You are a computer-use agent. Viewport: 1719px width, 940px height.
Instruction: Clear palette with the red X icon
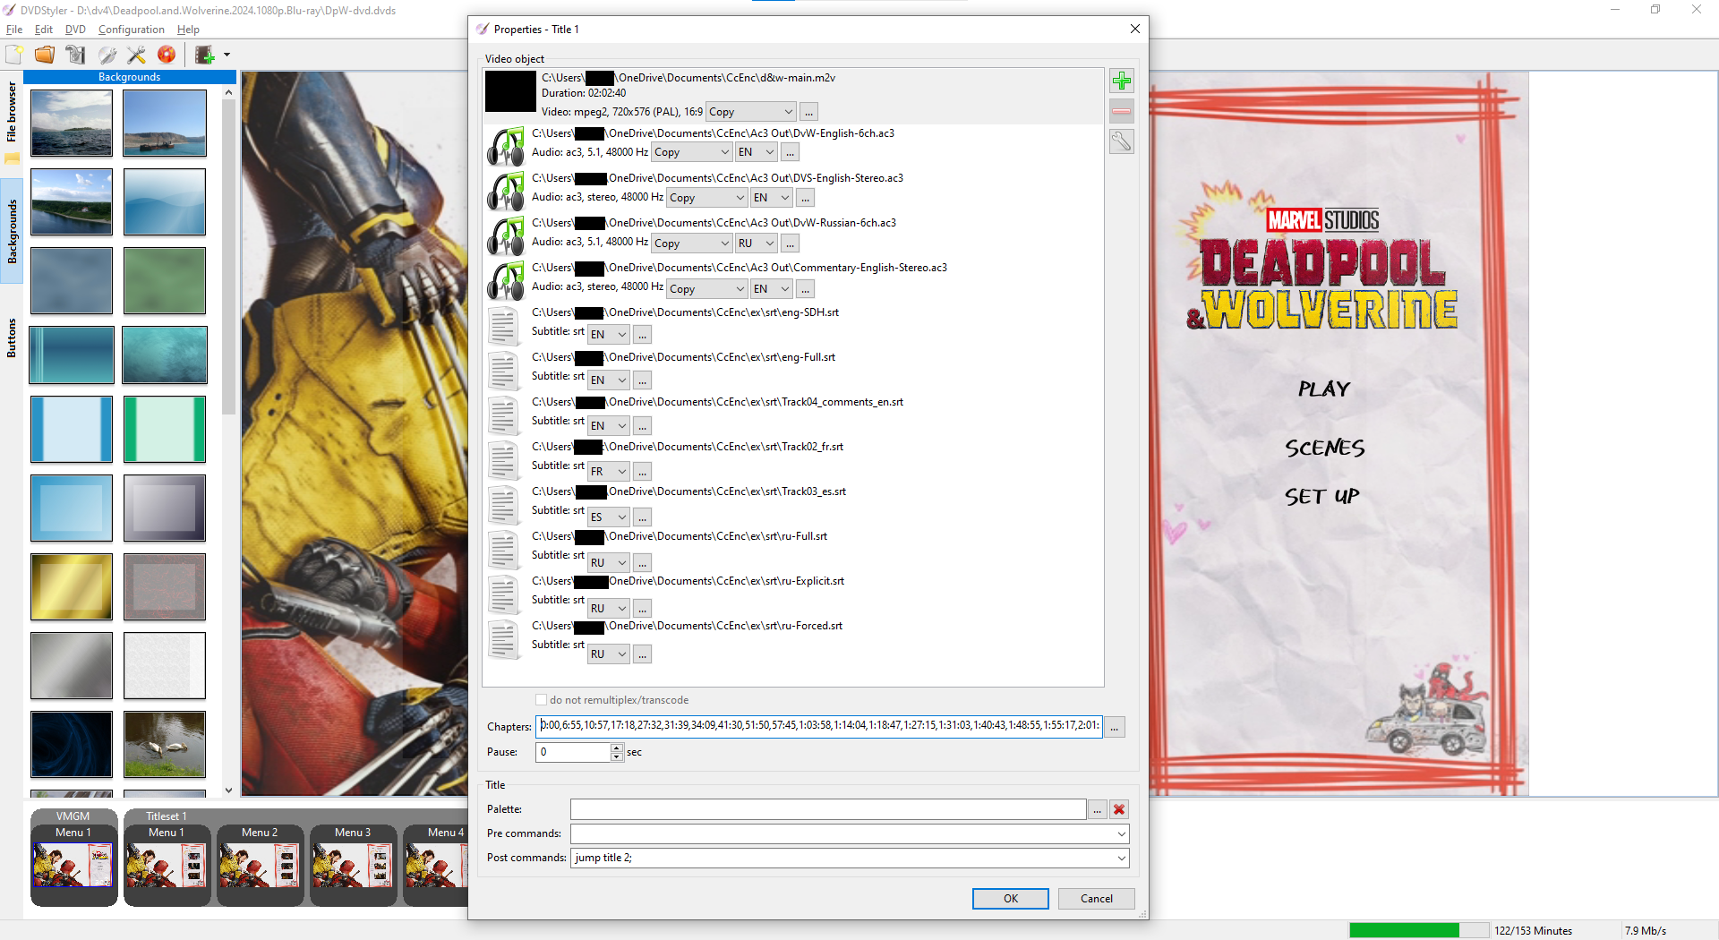click(x=1118, y=809)
